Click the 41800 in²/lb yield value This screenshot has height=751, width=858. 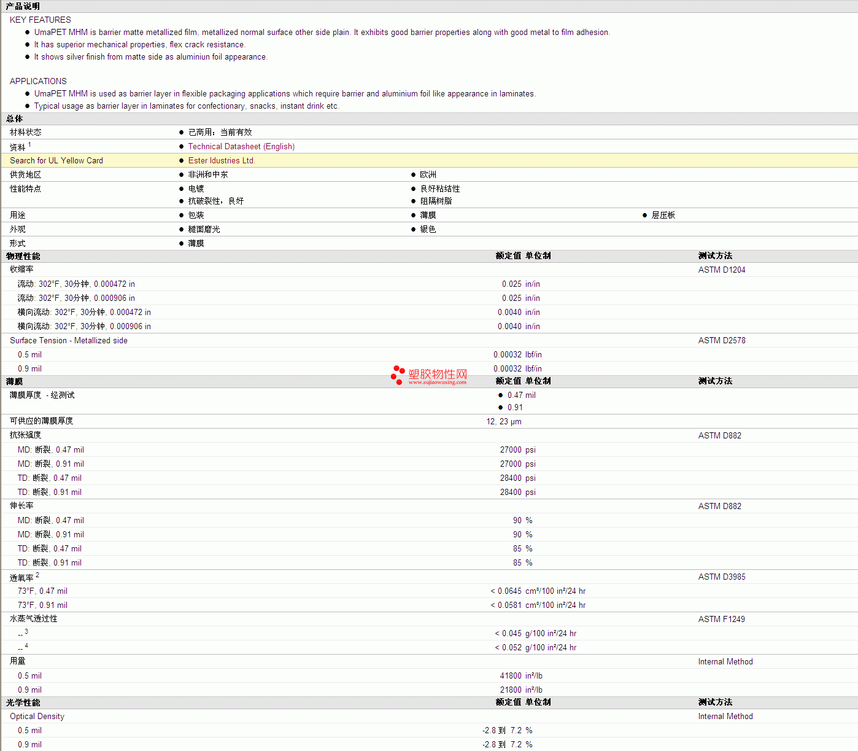pos(521,676)
